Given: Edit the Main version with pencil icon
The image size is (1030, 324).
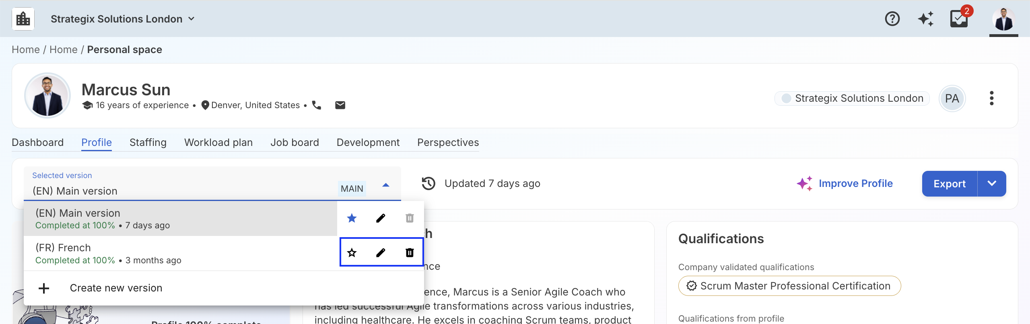Looking at the screenshot, I should pyautogui.click(x=381, y=218).
